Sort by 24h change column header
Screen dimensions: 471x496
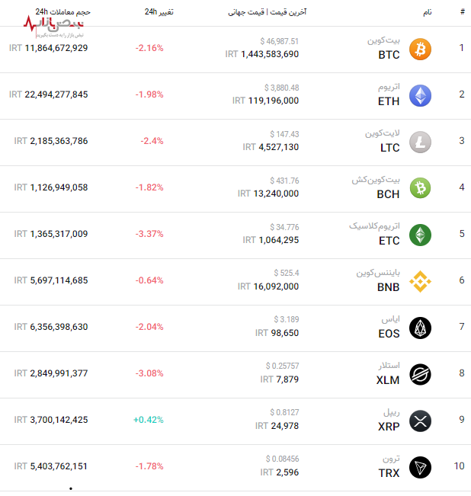click(159, 13)
